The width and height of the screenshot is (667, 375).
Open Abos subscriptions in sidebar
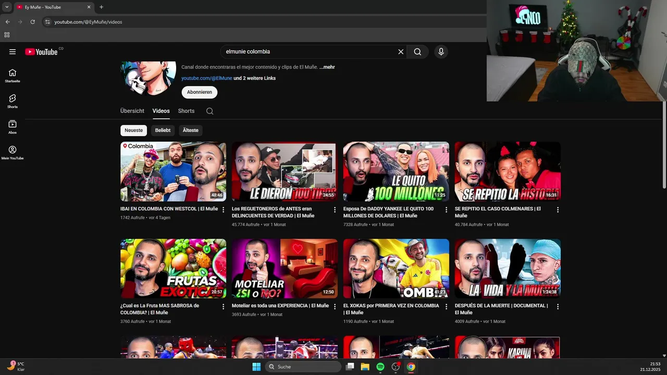13,127
